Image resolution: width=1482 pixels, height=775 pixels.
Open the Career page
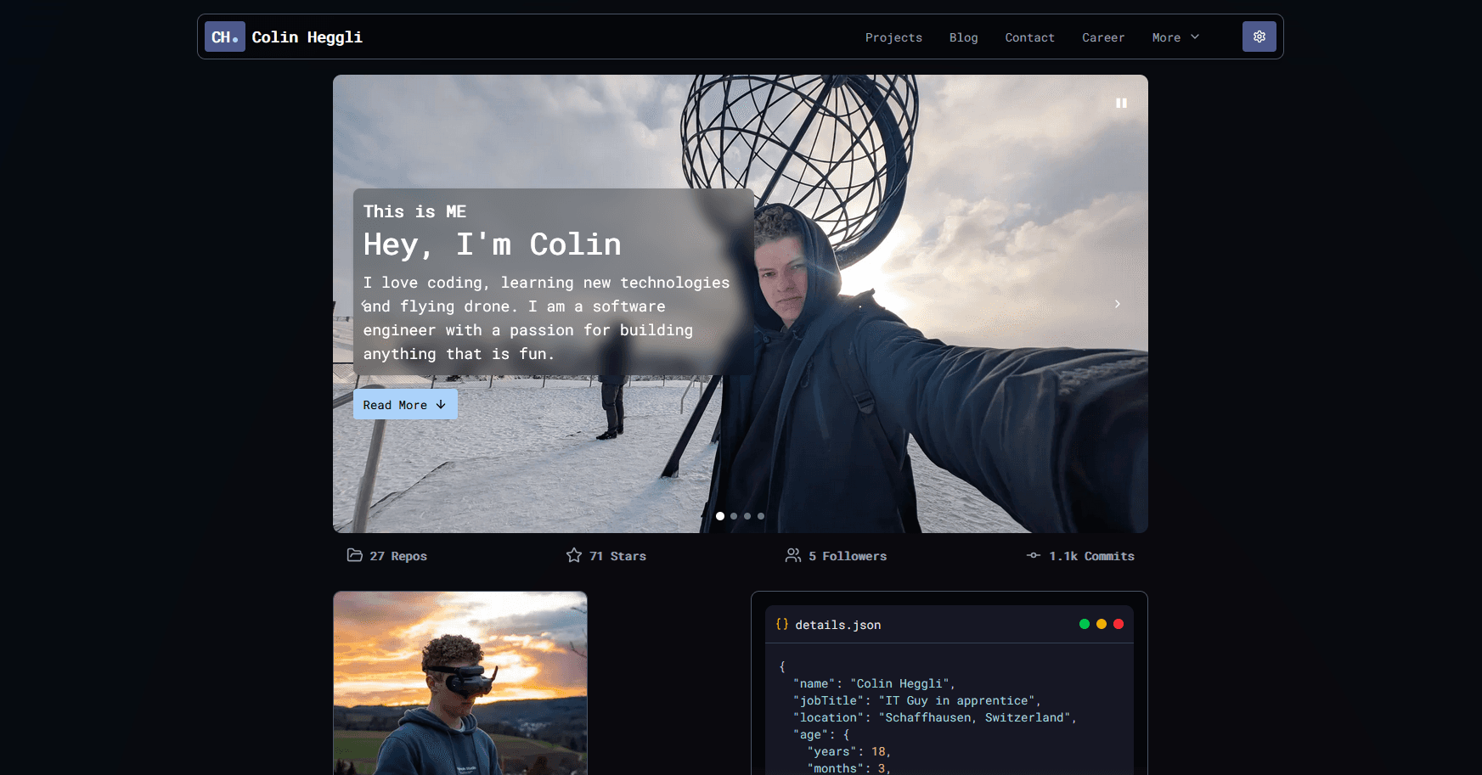[1103, 37]
